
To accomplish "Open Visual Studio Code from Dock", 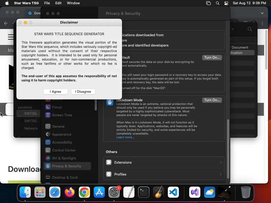I will click(173, 192).
